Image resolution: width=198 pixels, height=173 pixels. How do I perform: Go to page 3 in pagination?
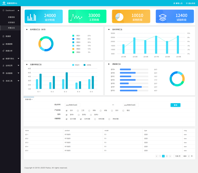(x=167, y=156)
